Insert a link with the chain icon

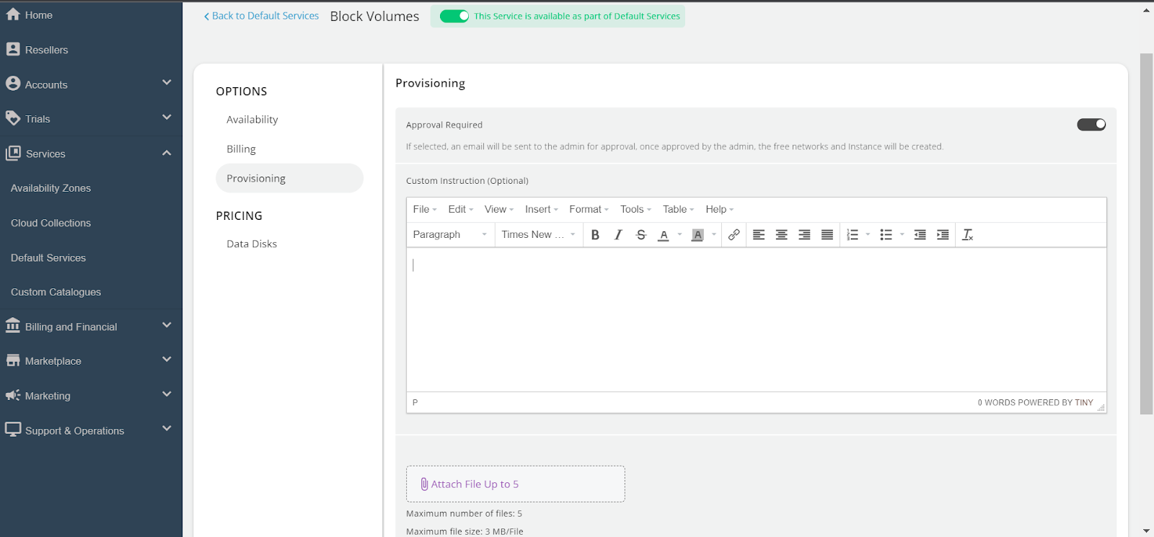(734, 235)
